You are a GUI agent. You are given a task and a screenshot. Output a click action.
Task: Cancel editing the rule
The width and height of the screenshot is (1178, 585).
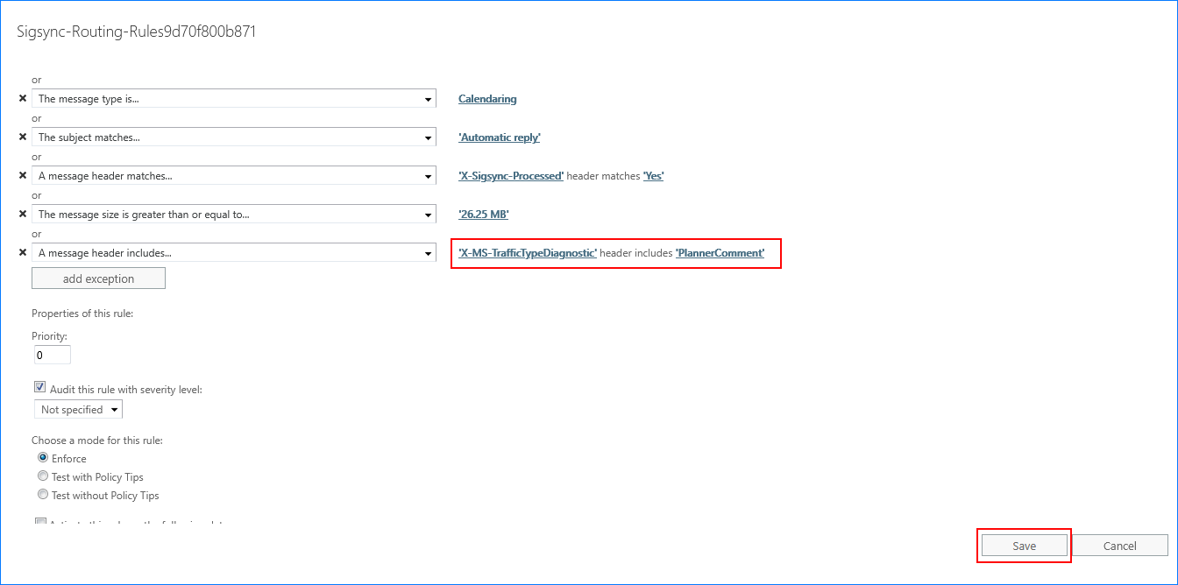[1119, 546]
